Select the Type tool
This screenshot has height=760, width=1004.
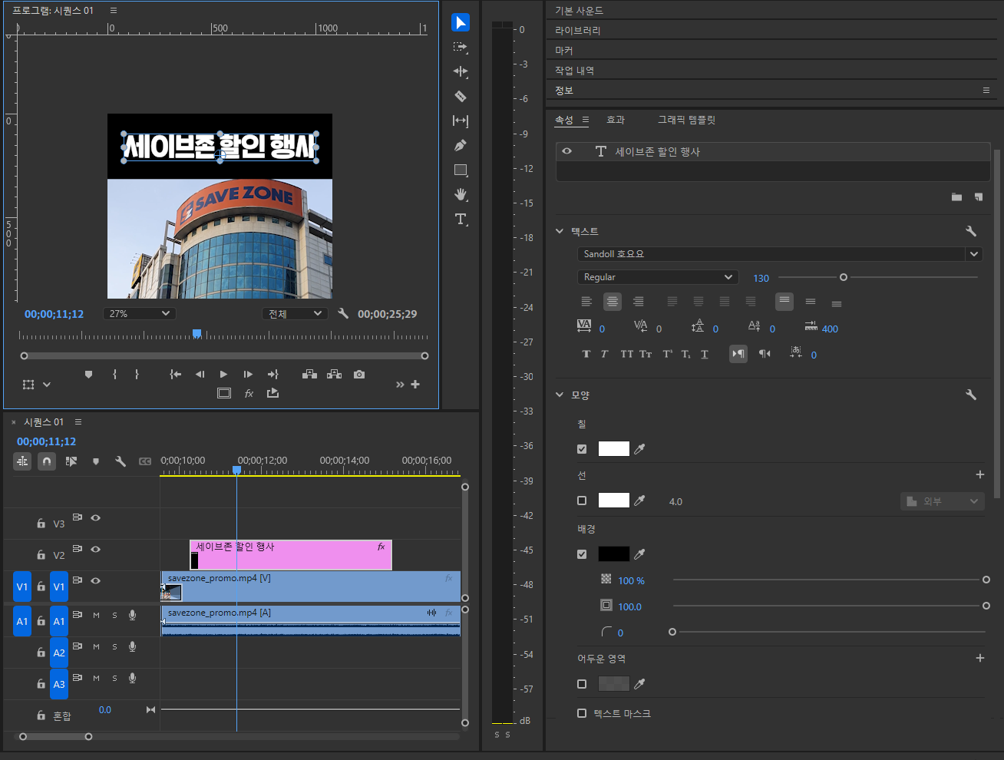tap(461, 219)
